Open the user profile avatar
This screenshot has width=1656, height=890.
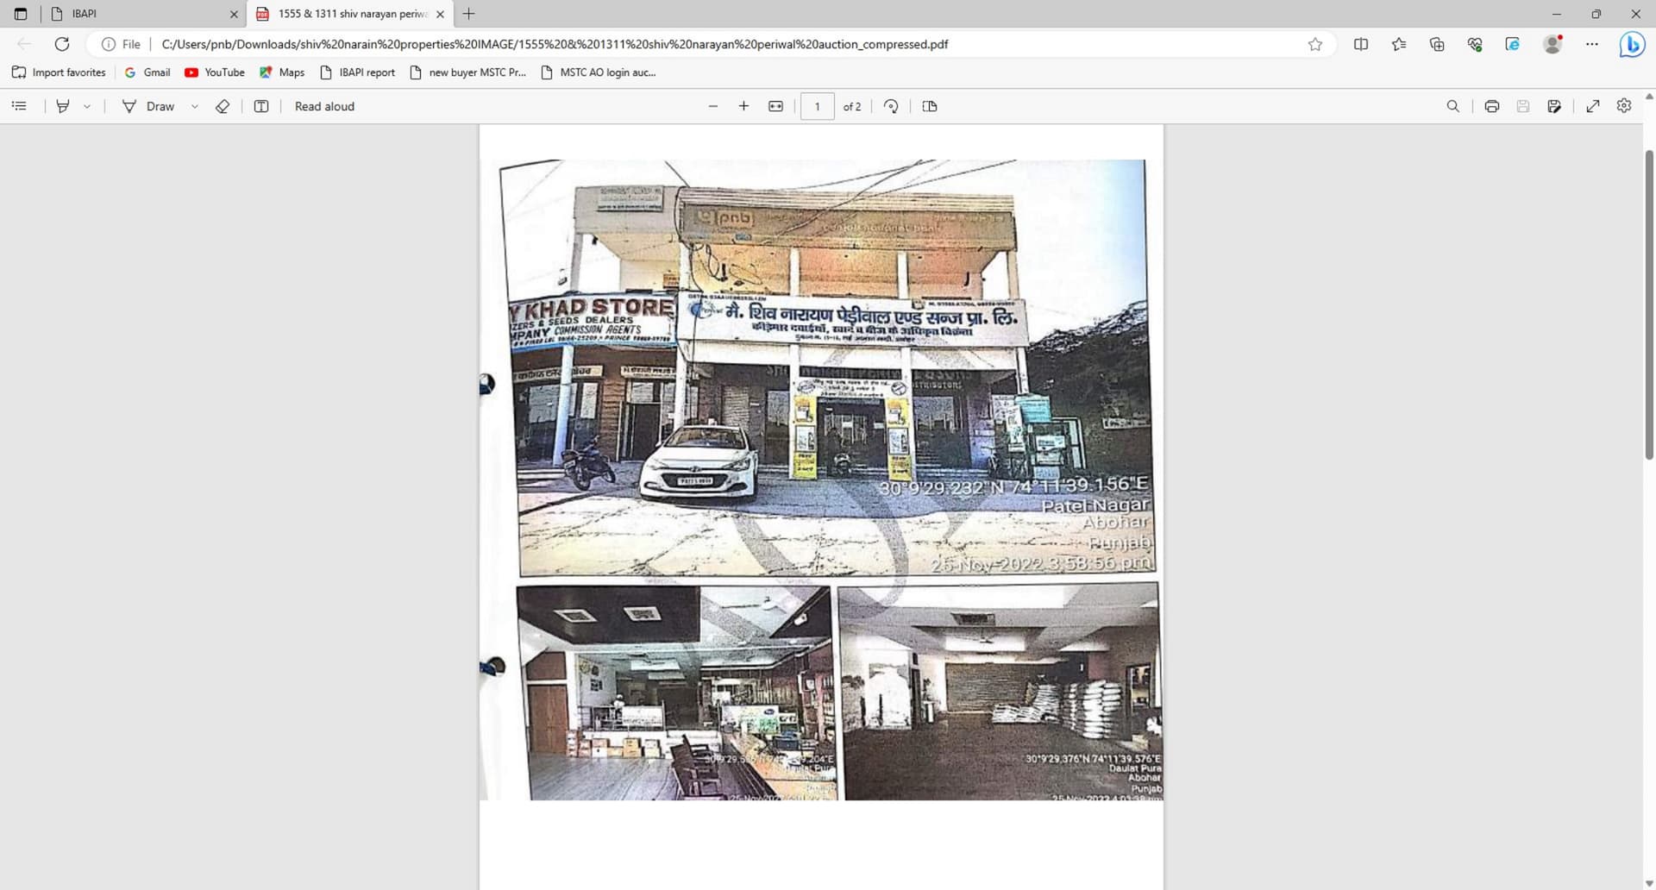(x=1552, y=44)
